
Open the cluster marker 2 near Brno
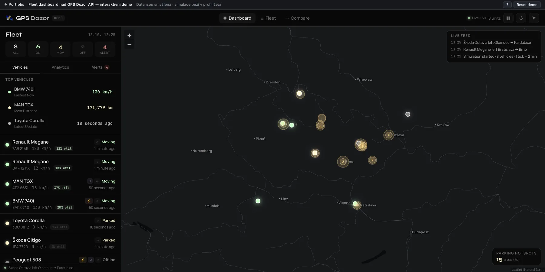pyautogui.click(x=343, y=162)
